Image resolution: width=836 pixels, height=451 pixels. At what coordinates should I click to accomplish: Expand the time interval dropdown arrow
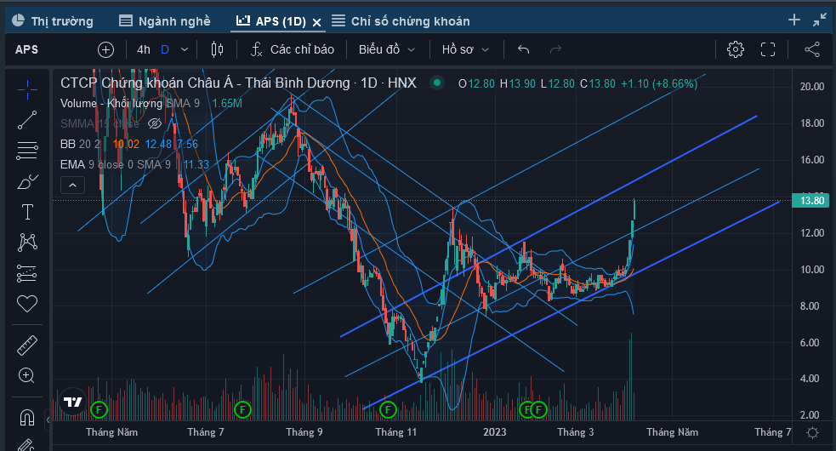coord(185,49)
